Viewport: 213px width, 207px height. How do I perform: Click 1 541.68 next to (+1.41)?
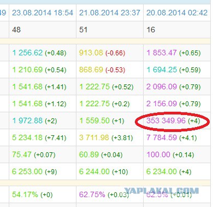click(x=27, y=87)
